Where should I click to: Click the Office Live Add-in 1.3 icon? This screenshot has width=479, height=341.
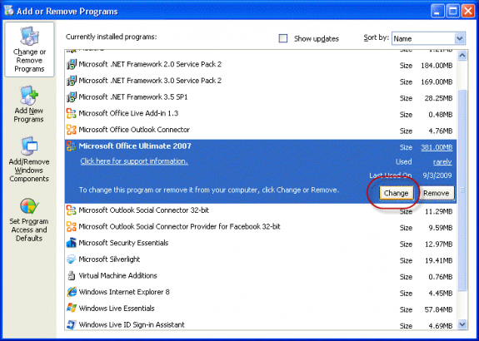click(x=72, y=113)
